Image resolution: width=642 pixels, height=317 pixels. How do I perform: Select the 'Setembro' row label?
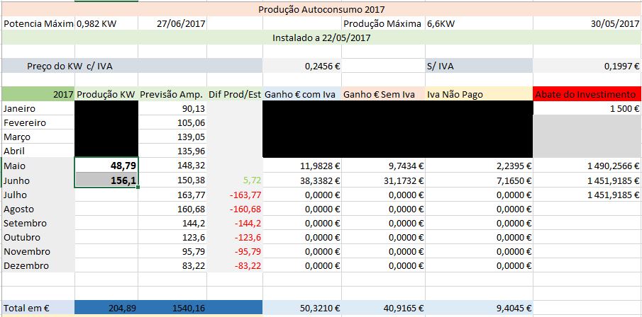click(x=38, y=223)
